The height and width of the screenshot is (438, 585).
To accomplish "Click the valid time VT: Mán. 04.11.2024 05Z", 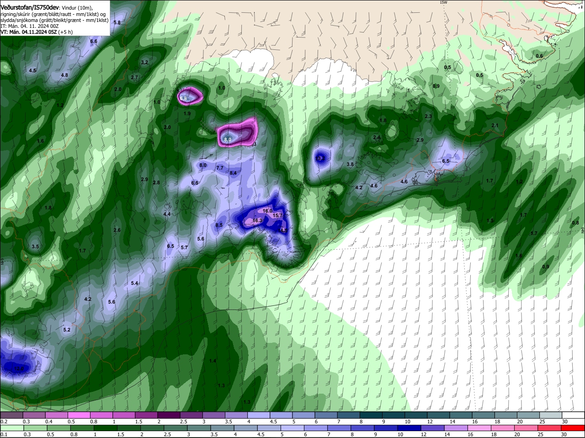I will (28, 32).
